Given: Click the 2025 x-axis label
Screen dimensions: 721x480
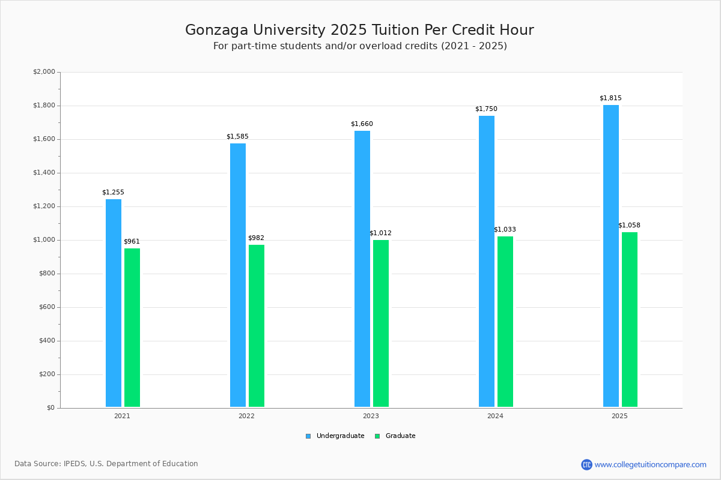Looking at the screenshot, I should (x=619, y=416).
